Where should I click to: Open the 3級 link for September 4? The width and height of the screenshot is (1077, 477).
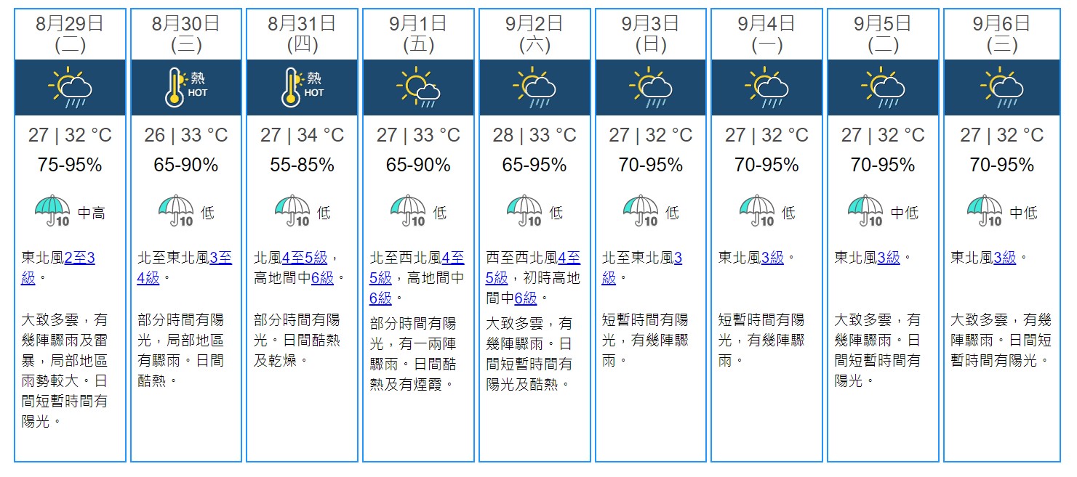pos(772,257)
